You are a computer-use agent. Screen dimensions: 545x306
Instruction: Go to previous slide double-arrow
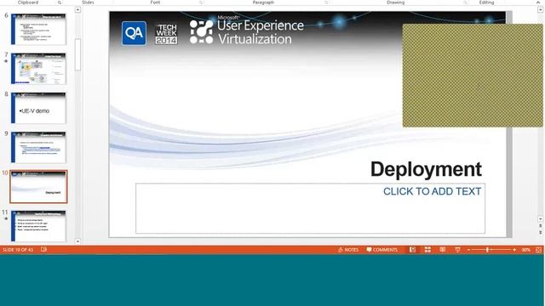[x=541, y=225]
